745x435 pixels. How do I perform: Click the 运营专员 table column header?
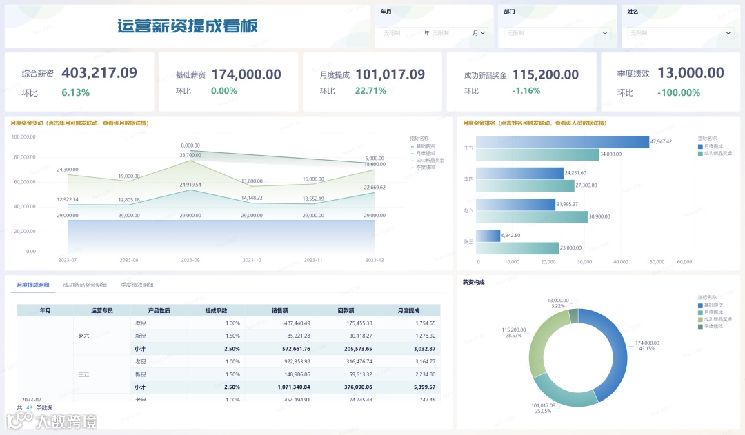(x=101, y=311)
